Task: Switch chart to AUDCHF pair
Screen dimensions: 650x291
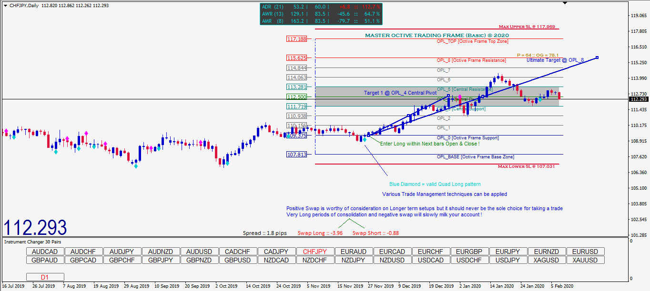Action: pos(84,252)
